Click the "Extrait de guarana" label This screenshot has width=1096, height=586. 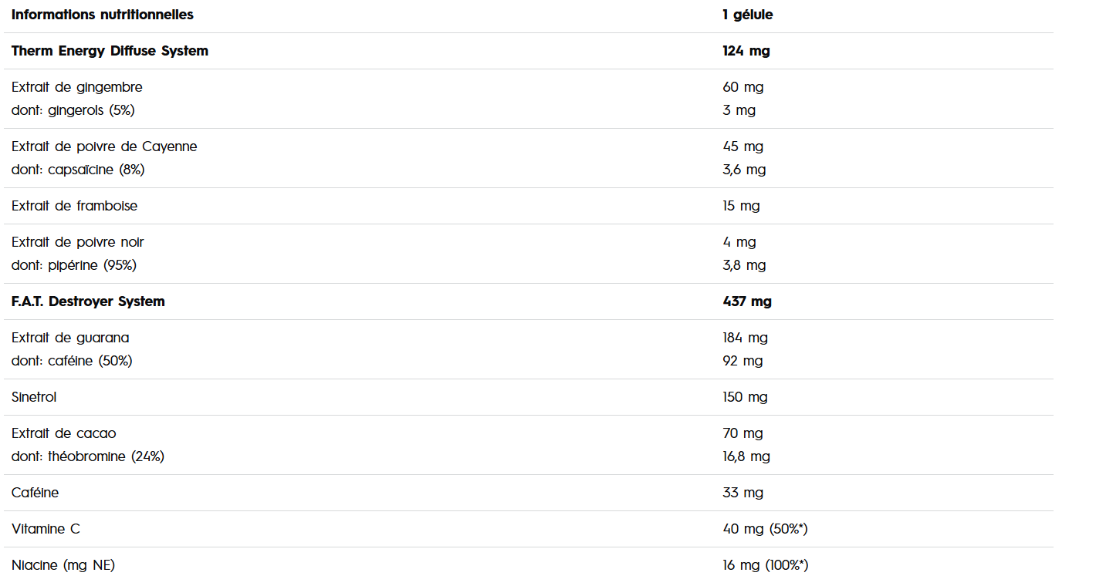point(70,338)
